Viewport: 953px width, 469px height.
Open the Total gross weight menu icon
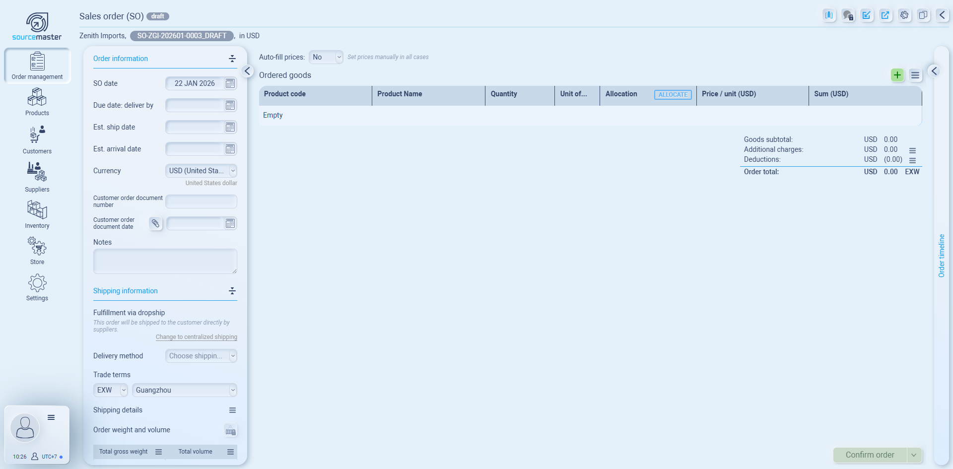tap(159, 452)
